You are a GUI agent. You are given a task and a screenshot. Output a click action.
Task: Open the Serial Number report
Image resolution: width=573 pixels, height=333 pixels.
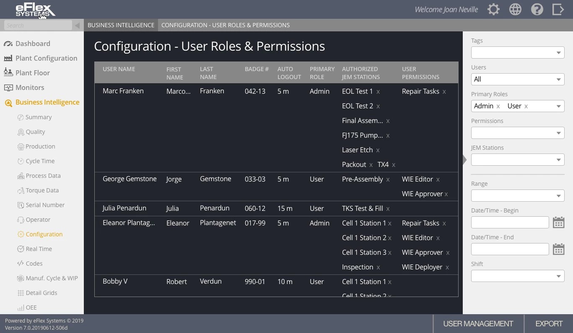click(45, 205)
